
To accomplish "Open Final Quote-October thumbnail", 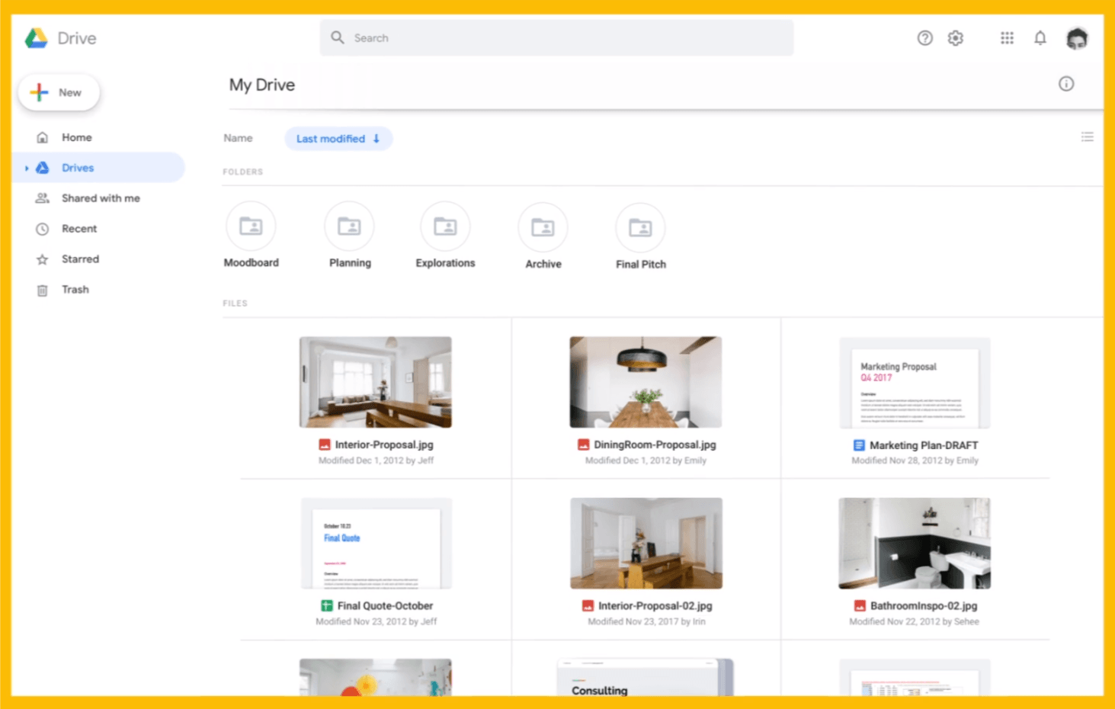I will 376,544.
